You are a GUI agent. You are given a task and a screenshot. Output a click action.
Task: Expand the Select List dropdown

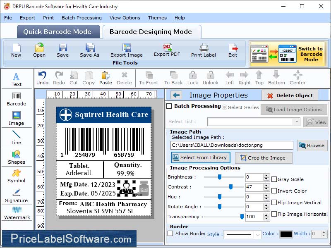297,122
